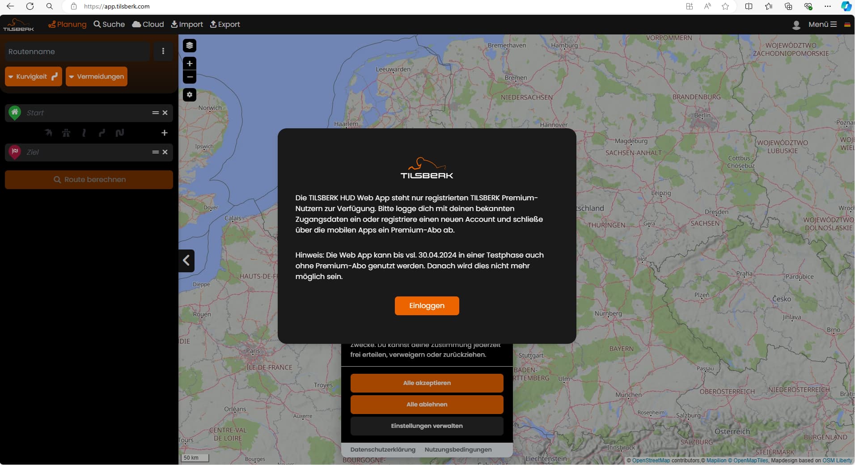This screenshot has width=855, height=465.
Task: Open browser collections
Action: click(x=788, y=6)
